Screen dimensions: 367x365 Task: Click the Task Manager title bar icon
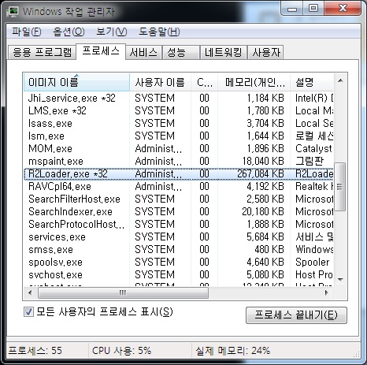[x=13, y=11]
